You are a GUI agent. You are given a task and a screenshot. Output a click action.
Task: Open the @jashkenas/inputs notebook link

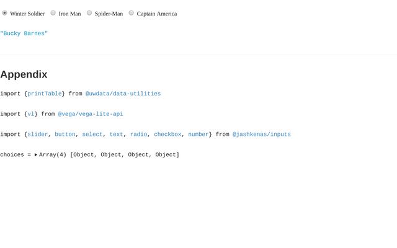tap(262, 135)
